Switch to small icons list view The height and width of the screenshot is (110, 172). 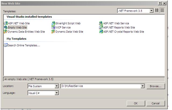coord(162,10)
